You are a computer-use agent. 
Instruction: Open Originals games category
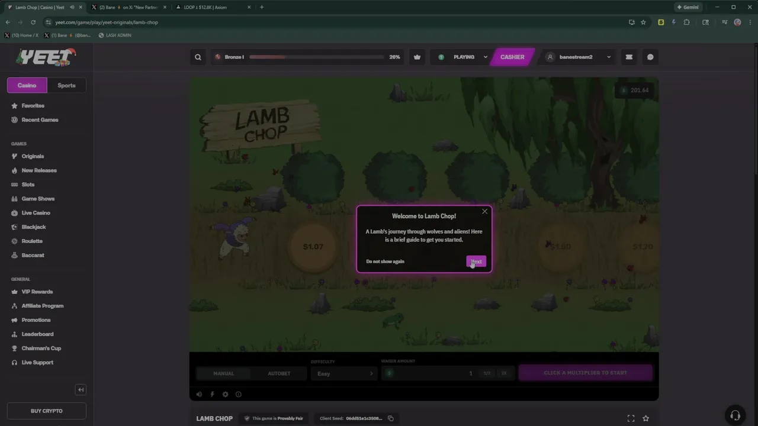33,156
